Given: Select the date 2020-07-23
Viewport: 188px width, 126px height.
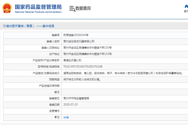Looking at the screenshot, I should pyautogui.click(x=70, y=104).
